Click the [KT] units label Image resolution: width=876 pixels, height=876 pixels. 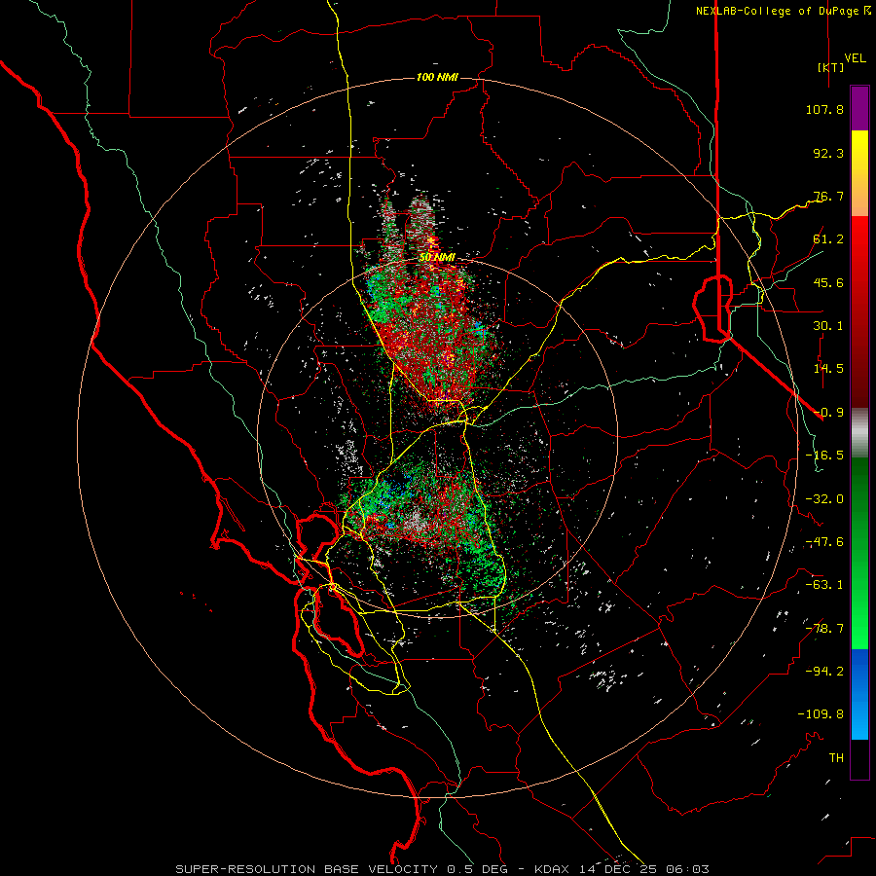pos(830,67)
